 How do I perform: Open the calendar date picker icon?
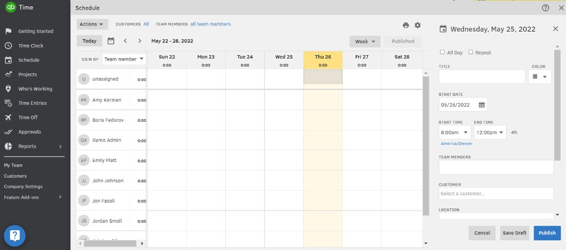tap(111, 41)
